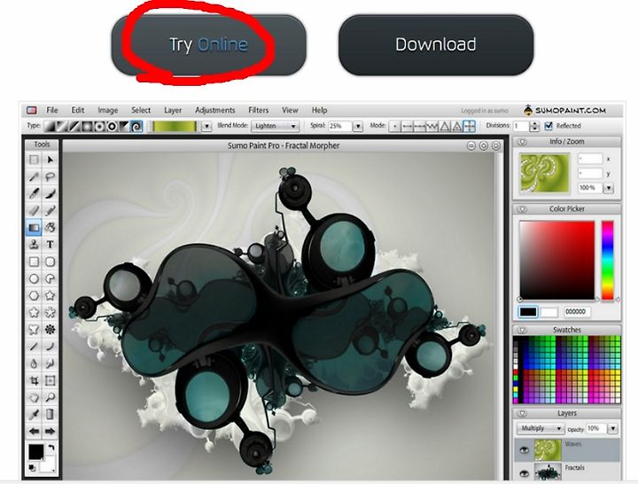Open the Select menu
The width and height of the screenshot is (638, 484).
(x=141, y=110)
